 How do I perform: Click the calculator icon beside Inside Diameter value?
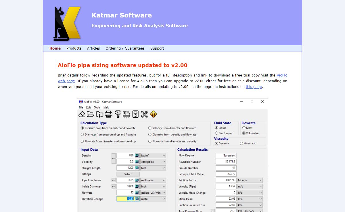(137, 187)
